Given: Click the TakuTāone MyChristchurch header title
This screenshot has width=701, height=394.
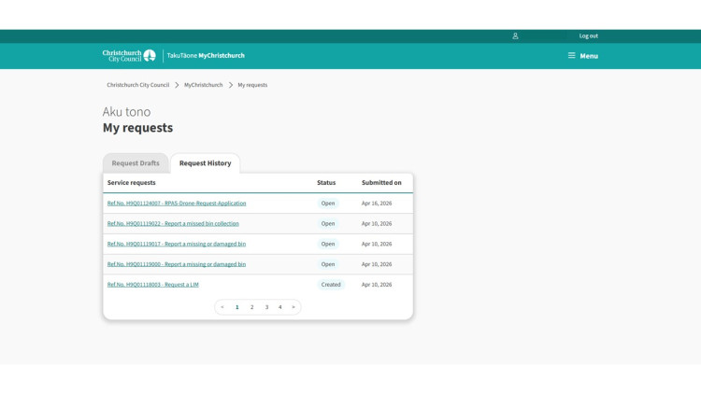Looking at the screenshot, I should [x=206, y=56].
